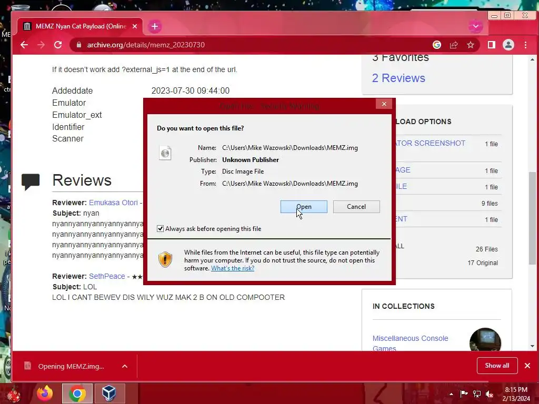Click the share page icon
This screenshot has height=404, width=539.
click(454, 45)
